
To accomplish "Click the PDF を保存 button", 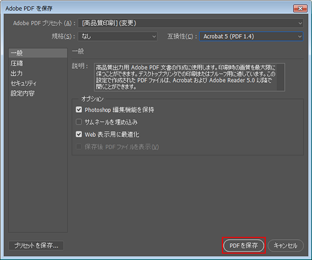I will coord(244,246).
